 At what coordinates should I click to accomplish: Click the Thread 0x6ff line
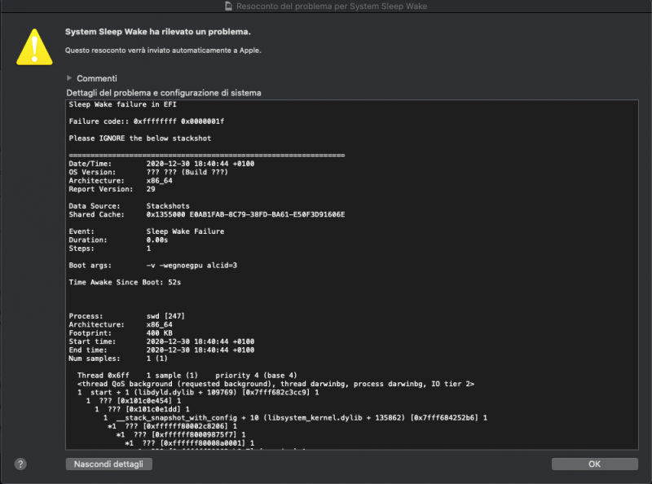pos(187,376)
